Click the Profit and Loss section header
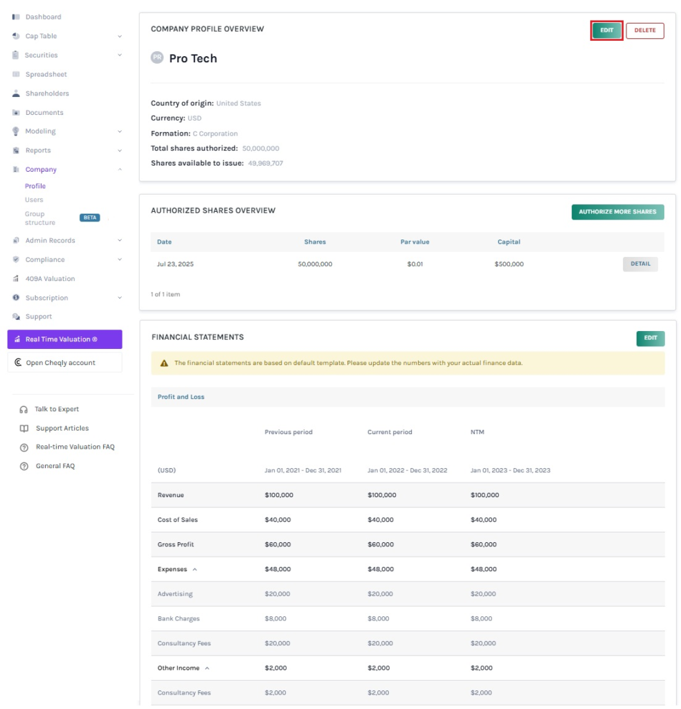The image size is (681, 709). click(181, 397)
